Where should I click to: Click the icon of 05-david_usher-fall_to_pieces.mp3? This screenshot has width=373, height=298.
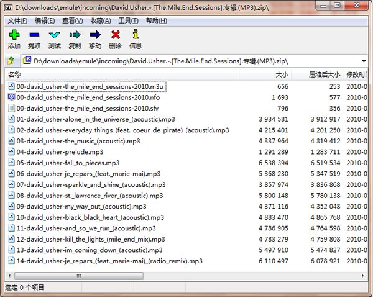coord(11,163)
